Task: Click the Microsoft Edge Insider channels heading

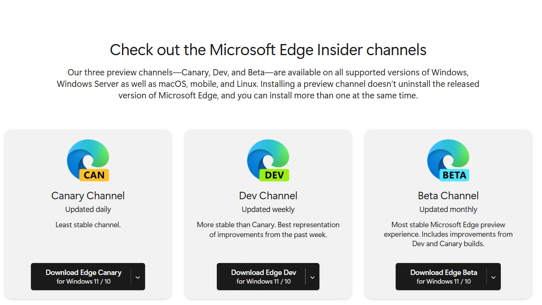Action: [268, 50]
